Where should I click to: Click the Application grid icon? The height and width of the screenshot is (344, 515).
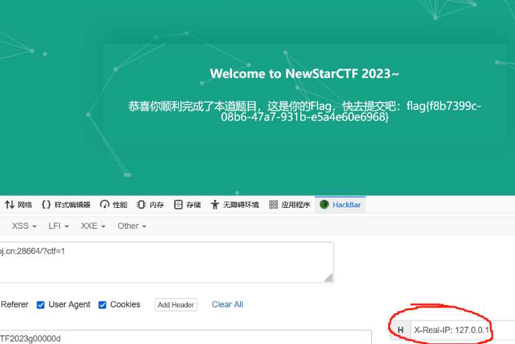click(273, 205)
